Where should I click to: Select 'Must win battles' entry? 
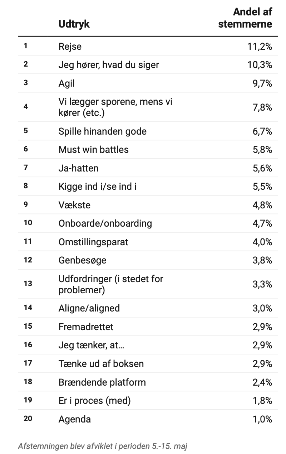pos(93,149)
